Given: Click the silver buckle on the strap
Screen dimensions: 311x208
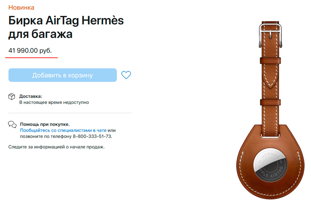Looking at the screenshot, I should [x=270, y=36].
